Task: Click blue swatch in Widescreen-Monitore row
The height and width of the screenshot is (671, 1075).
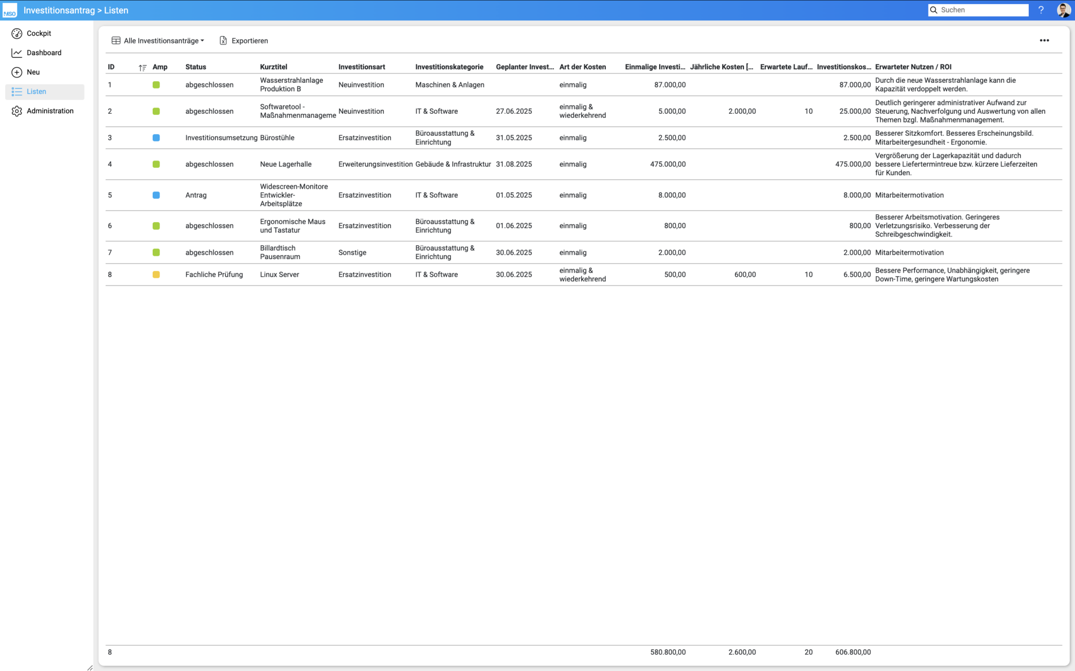Action: [156, 196]
